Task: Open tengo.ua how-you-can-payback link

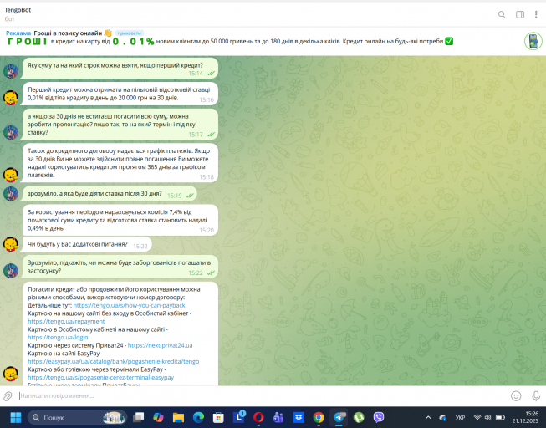Action: click(130, 305)
